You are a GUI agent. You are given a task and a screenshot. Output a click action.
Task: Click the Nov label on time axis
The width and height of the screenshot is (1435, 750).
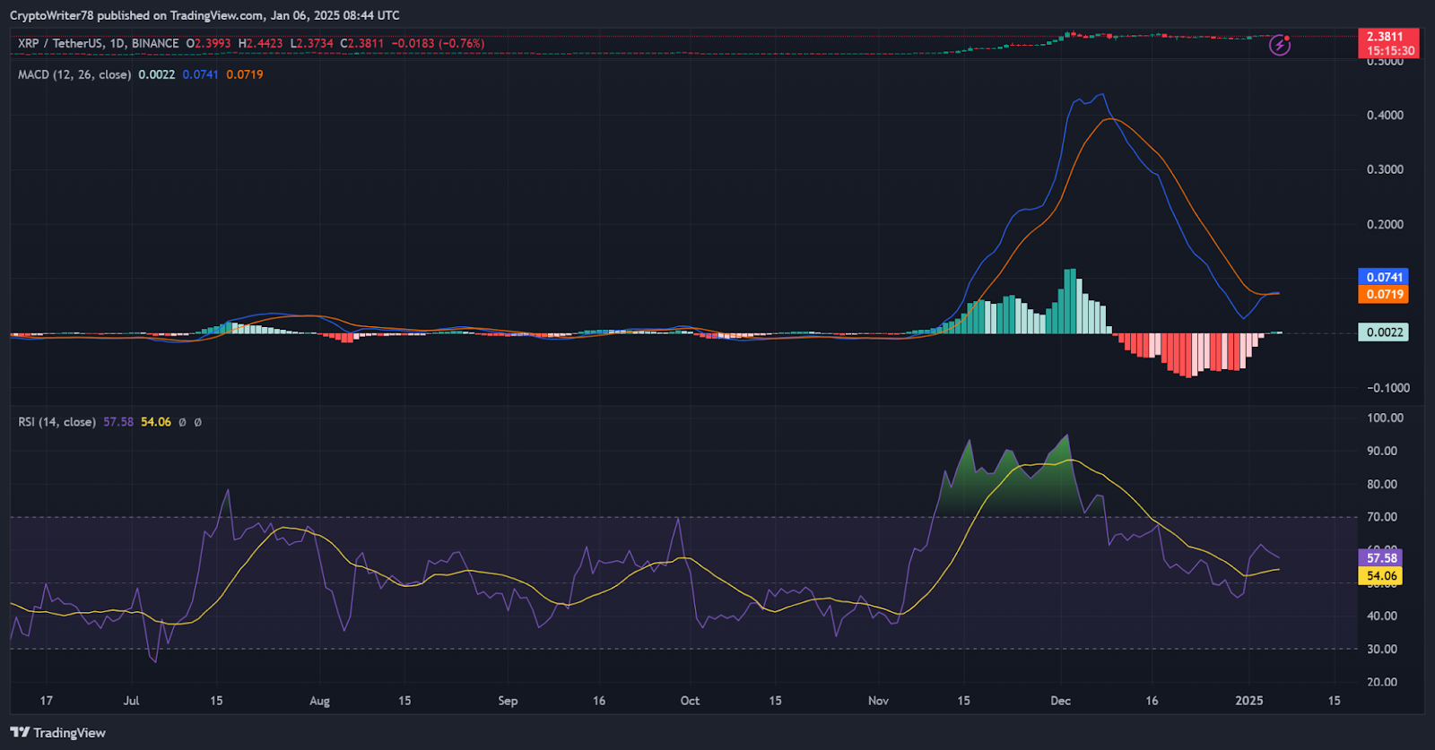tap(878, 701)
